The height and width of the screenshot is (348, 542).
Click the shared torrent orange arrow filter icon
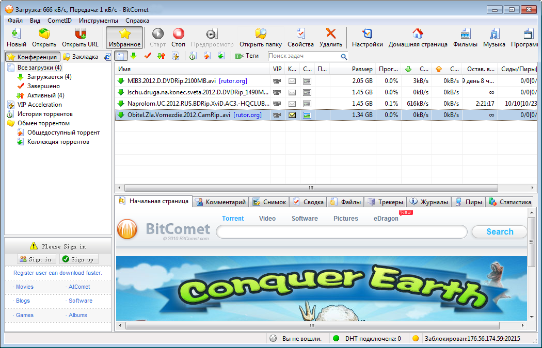coord(207,56)
